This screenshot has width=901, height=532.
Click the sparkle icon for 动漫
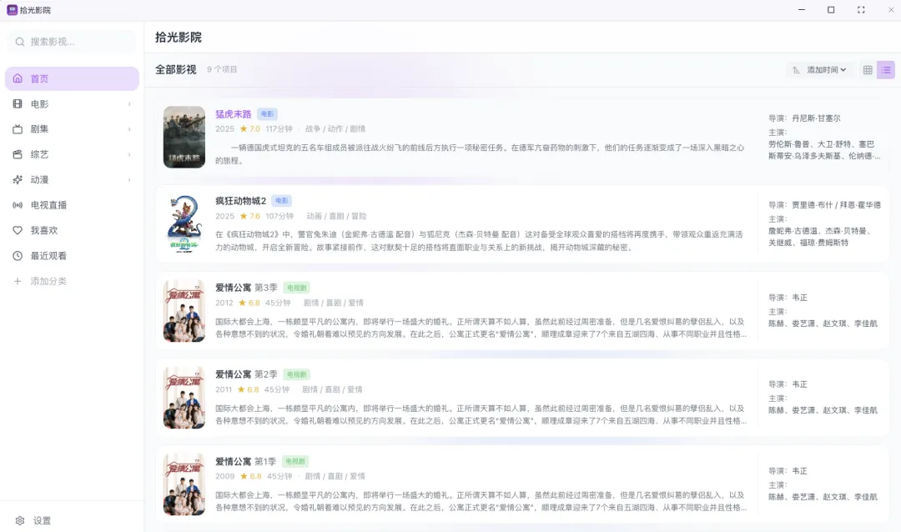(18, 179)
